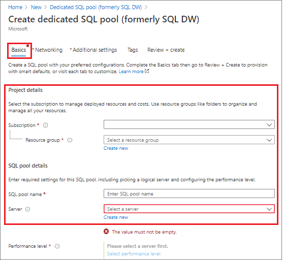Click the Resource group info icon
The image size is (283, 260).
70,140
